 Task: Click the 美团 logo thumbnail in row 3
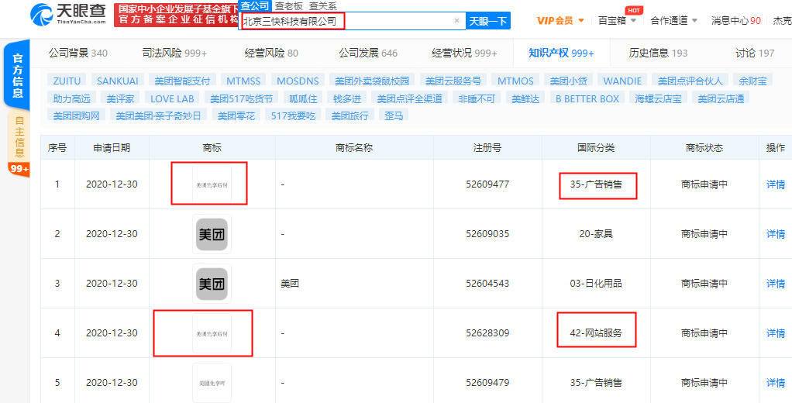coord(212,284)
